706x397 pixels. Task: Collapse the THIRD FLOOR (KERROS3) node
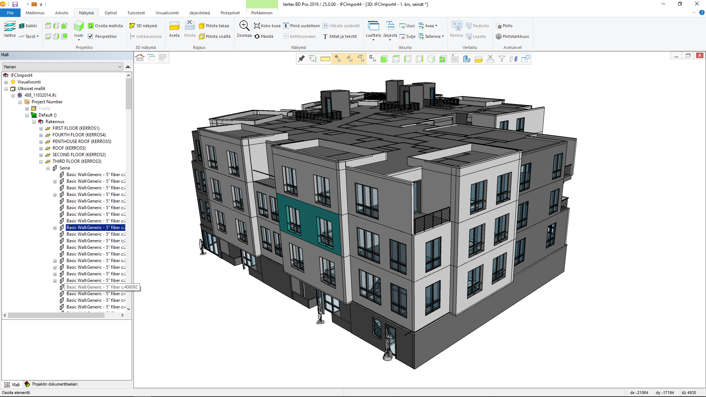(41, 162)
